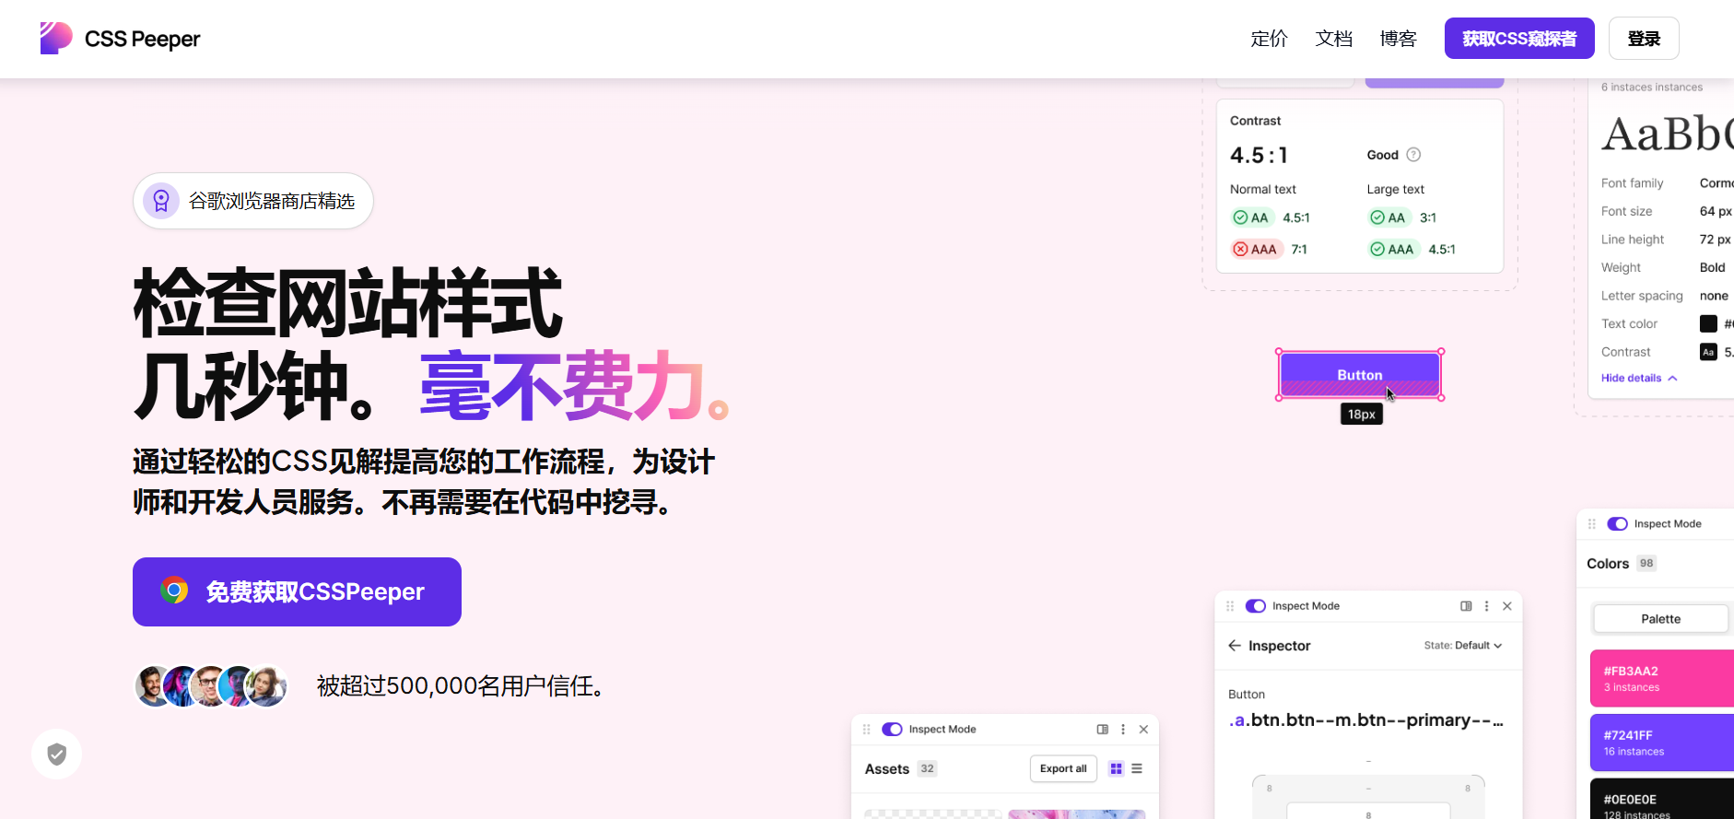Click drag handle of Inspector panel
1734x819 pixels.
[x=1230, y=606]
